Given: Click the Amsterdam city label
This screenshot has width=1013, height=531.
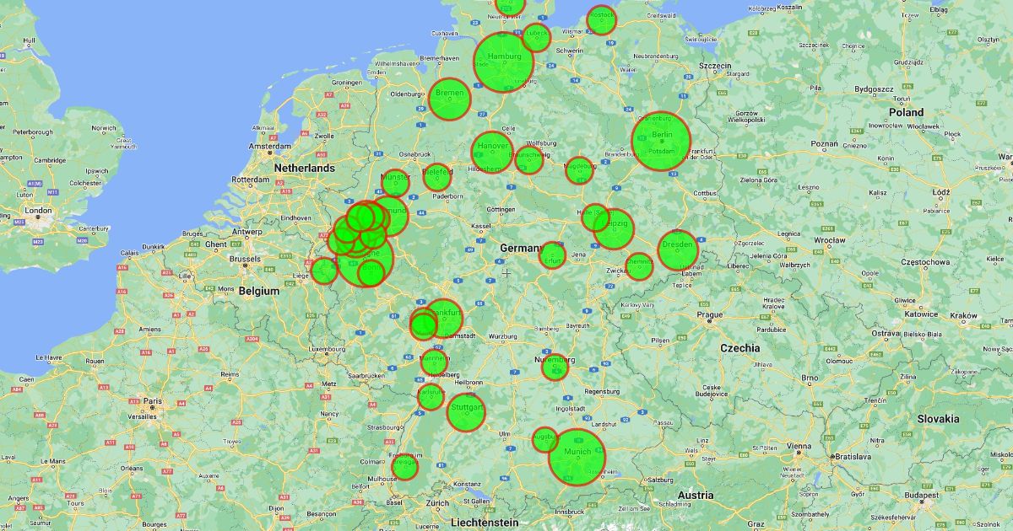Looking at the screenshot, I should click(x=270, y=146).
